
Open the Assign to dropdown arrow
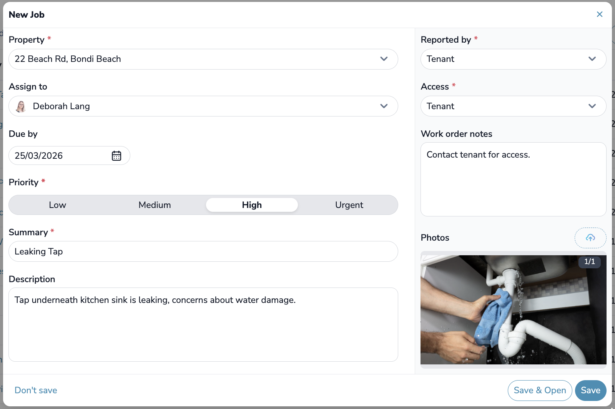tap(384, 106)
